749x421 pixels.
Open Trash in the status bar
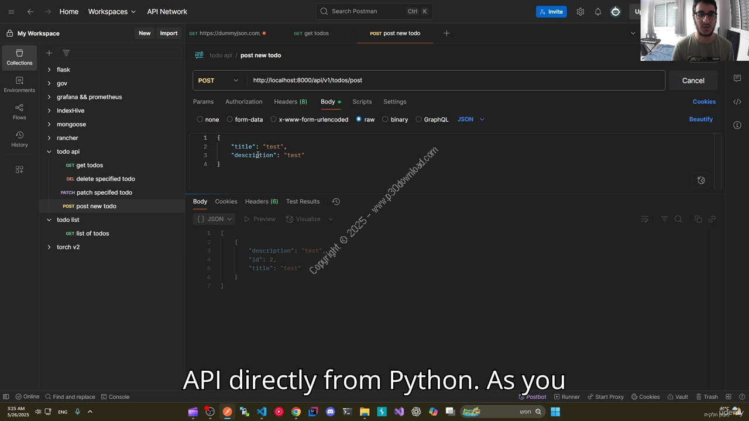[706, 397]
